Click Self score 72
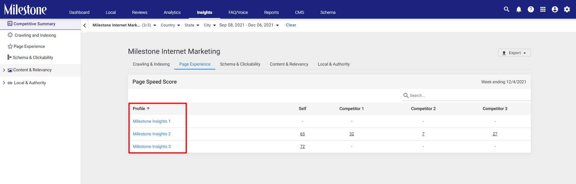 [x=302, y=146]
